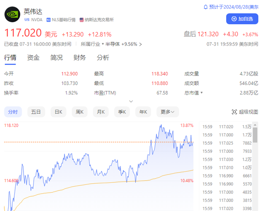The width and height of the screenshot is (261, 211).
Task: Click the NVIDIA logo icon
Action: 12,14
